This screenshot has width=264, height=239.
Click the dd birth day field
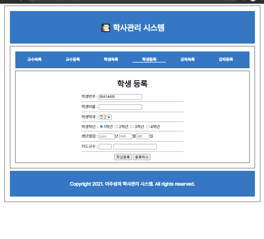click(143, 136)
